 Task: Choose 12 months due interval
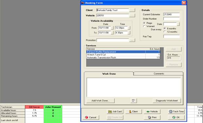click(165, 32)
